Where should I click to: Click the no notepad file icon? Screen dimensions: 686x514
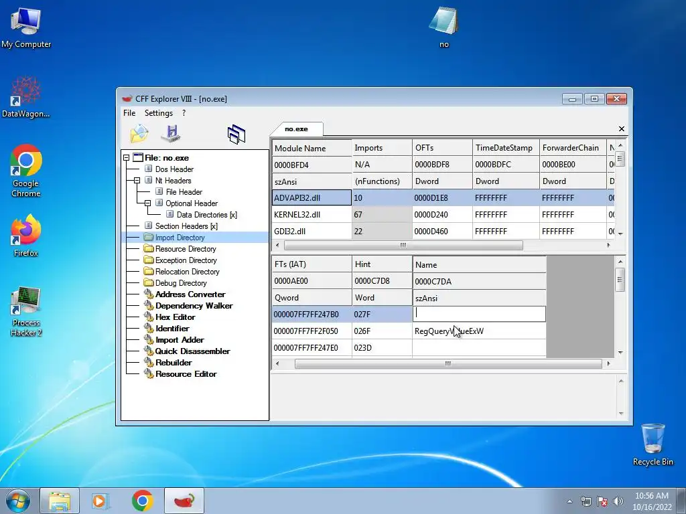coord(443,27)
